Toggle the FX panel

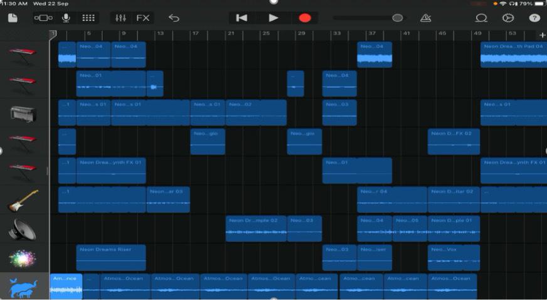(142, 18)
